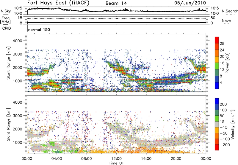Select the '4000' tick of the velocity panel

point(18,102)
